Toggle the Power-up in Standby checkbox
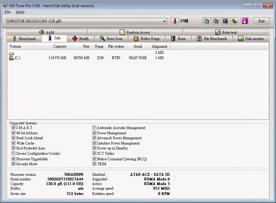This screenshot has height=203, width=276. click(94, 148)
